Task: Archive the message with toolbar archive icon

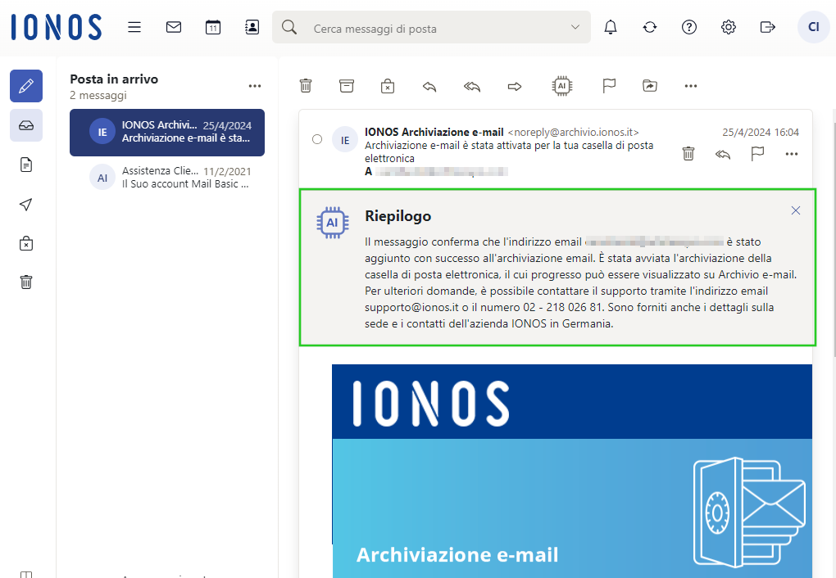Action: pyautogui.click(x=347, y=86)
